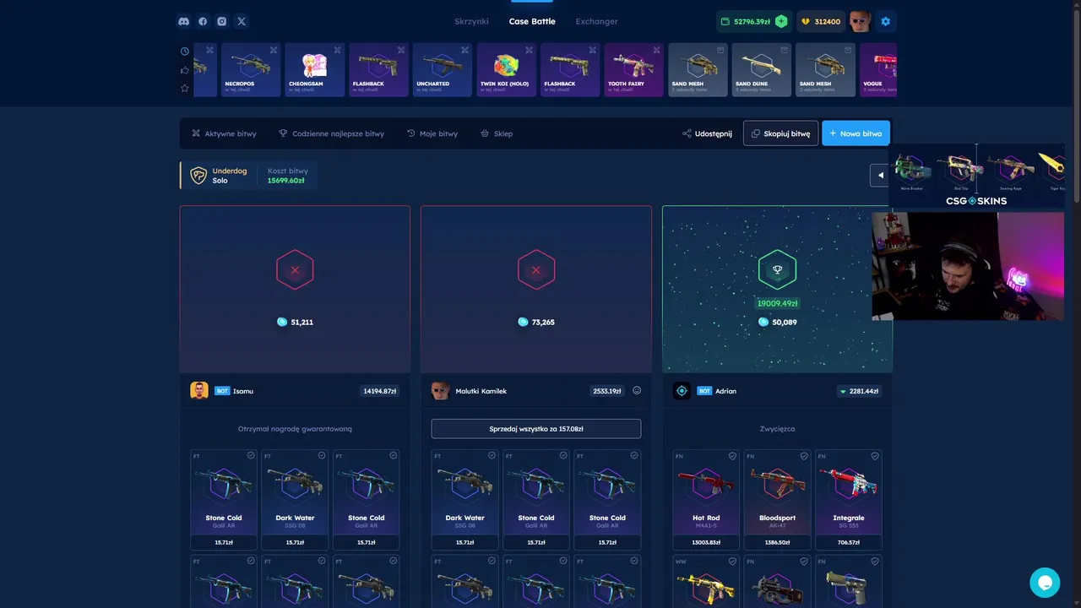Click the case box icon on Sand Dune drop
The width and height of the screenshot is (1081, 608).
click(x=785, y=50)
